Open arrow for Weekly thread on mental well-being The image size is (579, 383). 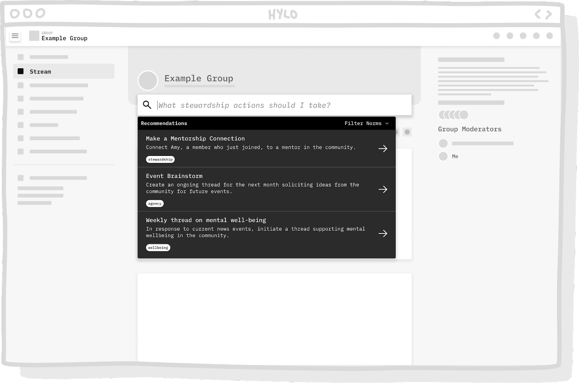click(x=383, y=233)
